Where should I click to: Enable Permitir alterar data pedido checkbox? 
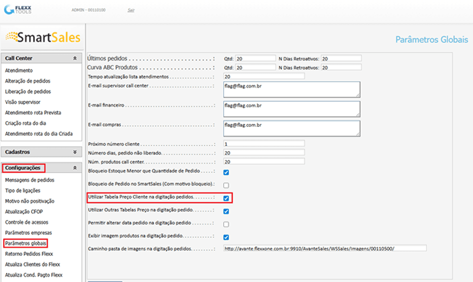tap(226, 224)
